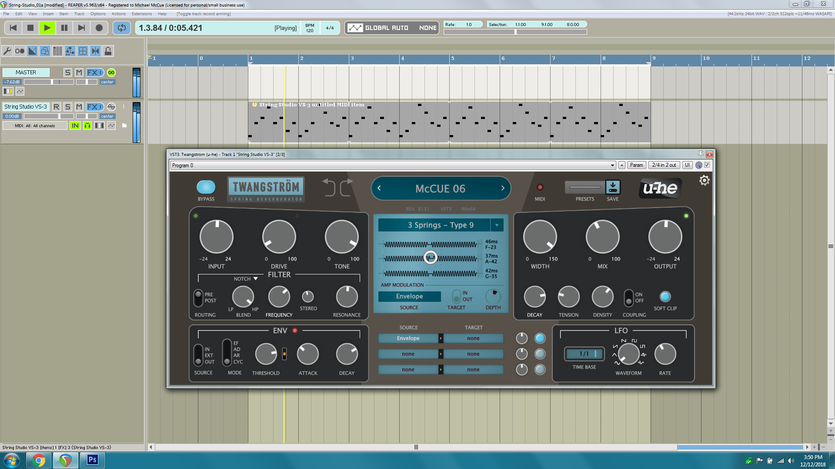Toggle the COUPLING on/off switch
The width and height of the screenshot is (835, 469).
coord(628,297)
